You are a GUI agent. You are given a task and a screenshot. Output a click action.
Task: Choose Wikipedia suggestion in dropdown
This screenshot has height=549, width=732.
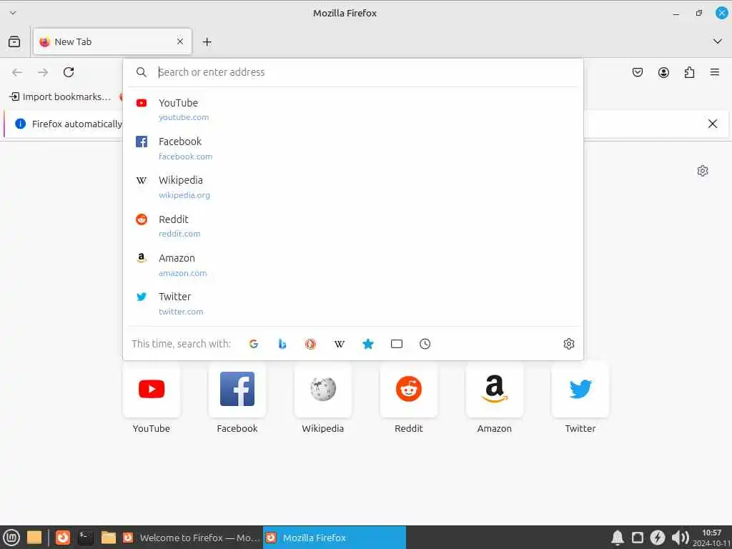(x=353, y=187)
